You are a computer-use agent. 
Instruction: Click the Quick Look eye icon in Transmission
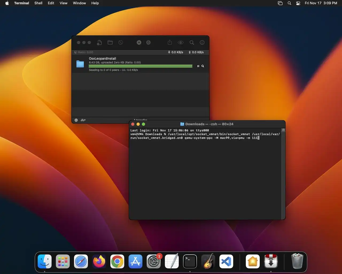pos(181,43)
